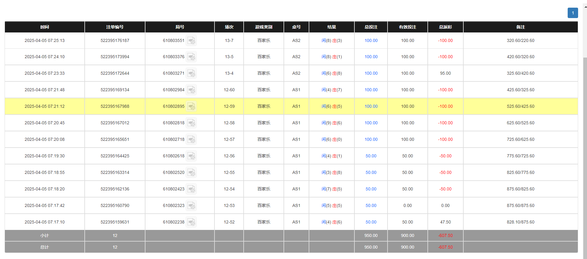Click result link for round 13-4

[331, 73]
